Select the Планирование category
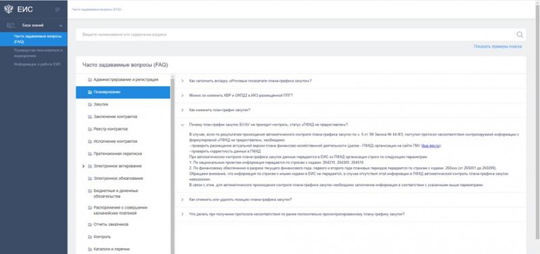 [x=123, y=92]
